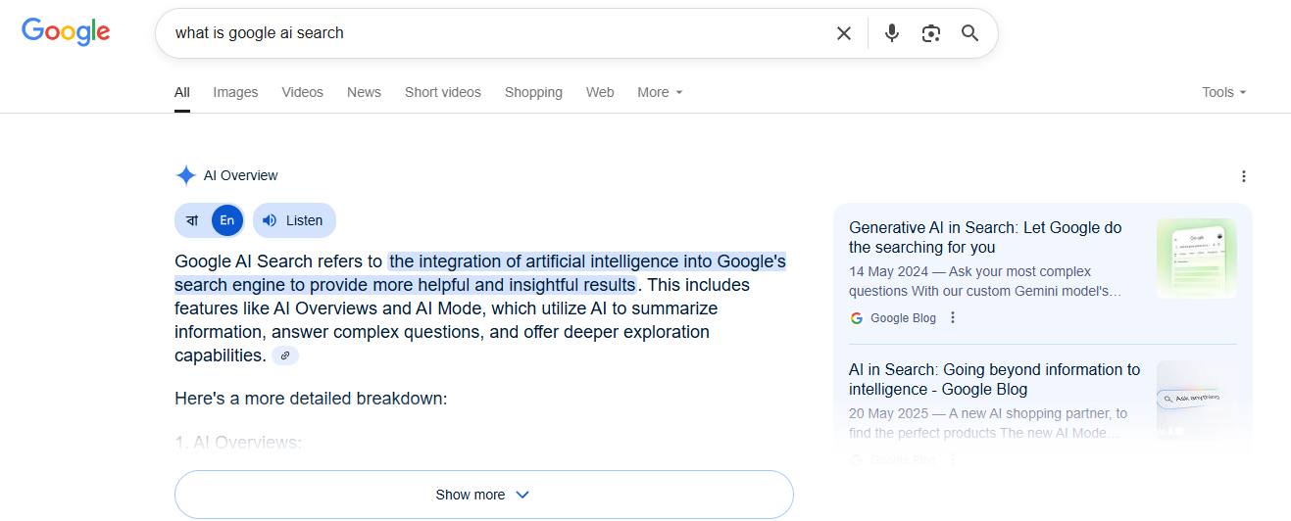Open Google Blog result three-dot menu
The width and height of the screenshot is (1291, 521).
tap(953, 317)
